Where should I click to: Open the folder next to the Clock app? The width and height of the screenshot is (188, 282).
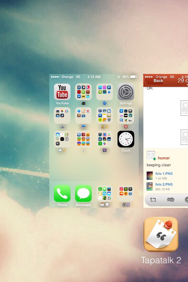pyautogui.click(x=105, y=139)
